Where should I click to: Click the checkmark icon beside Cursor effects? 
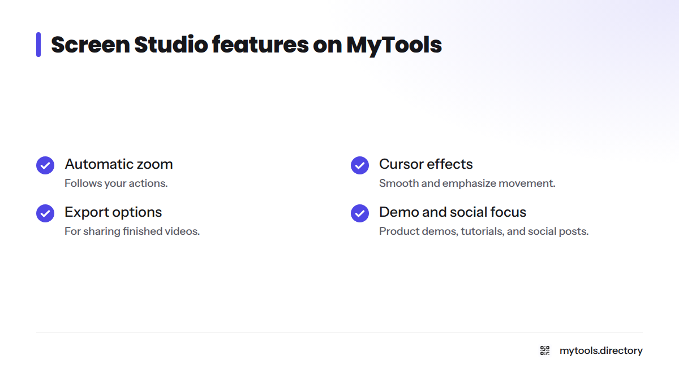pos(360,165)
